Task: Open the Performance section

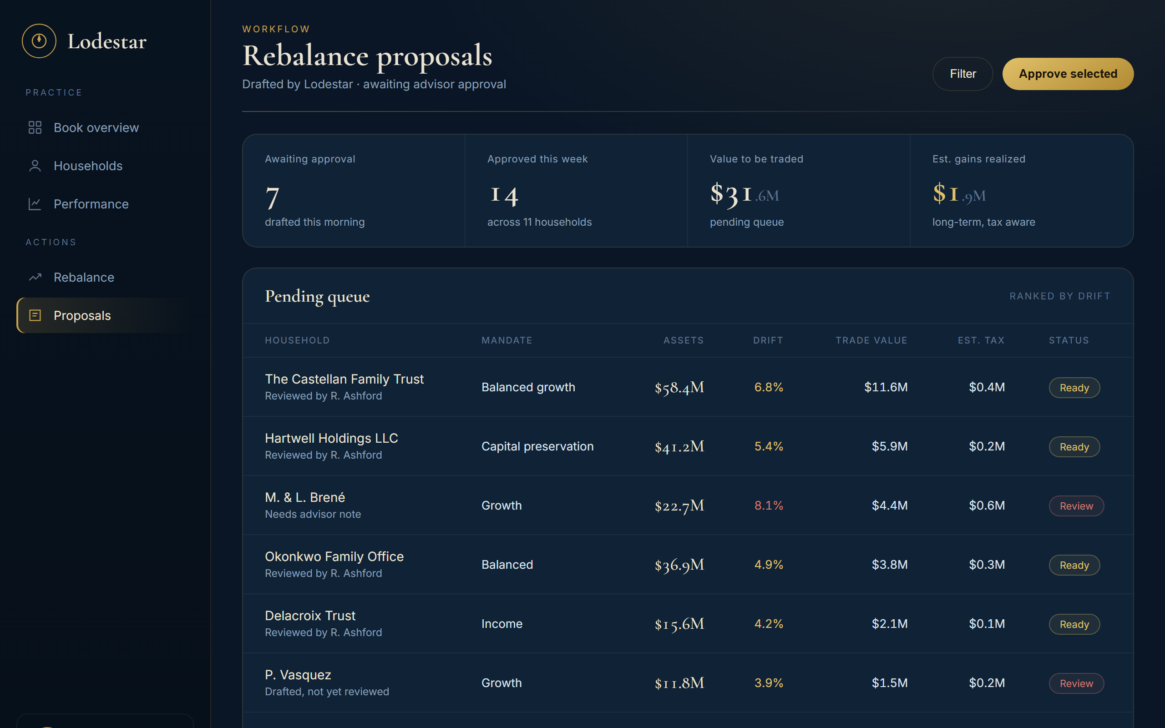Action: click(105, 204)
